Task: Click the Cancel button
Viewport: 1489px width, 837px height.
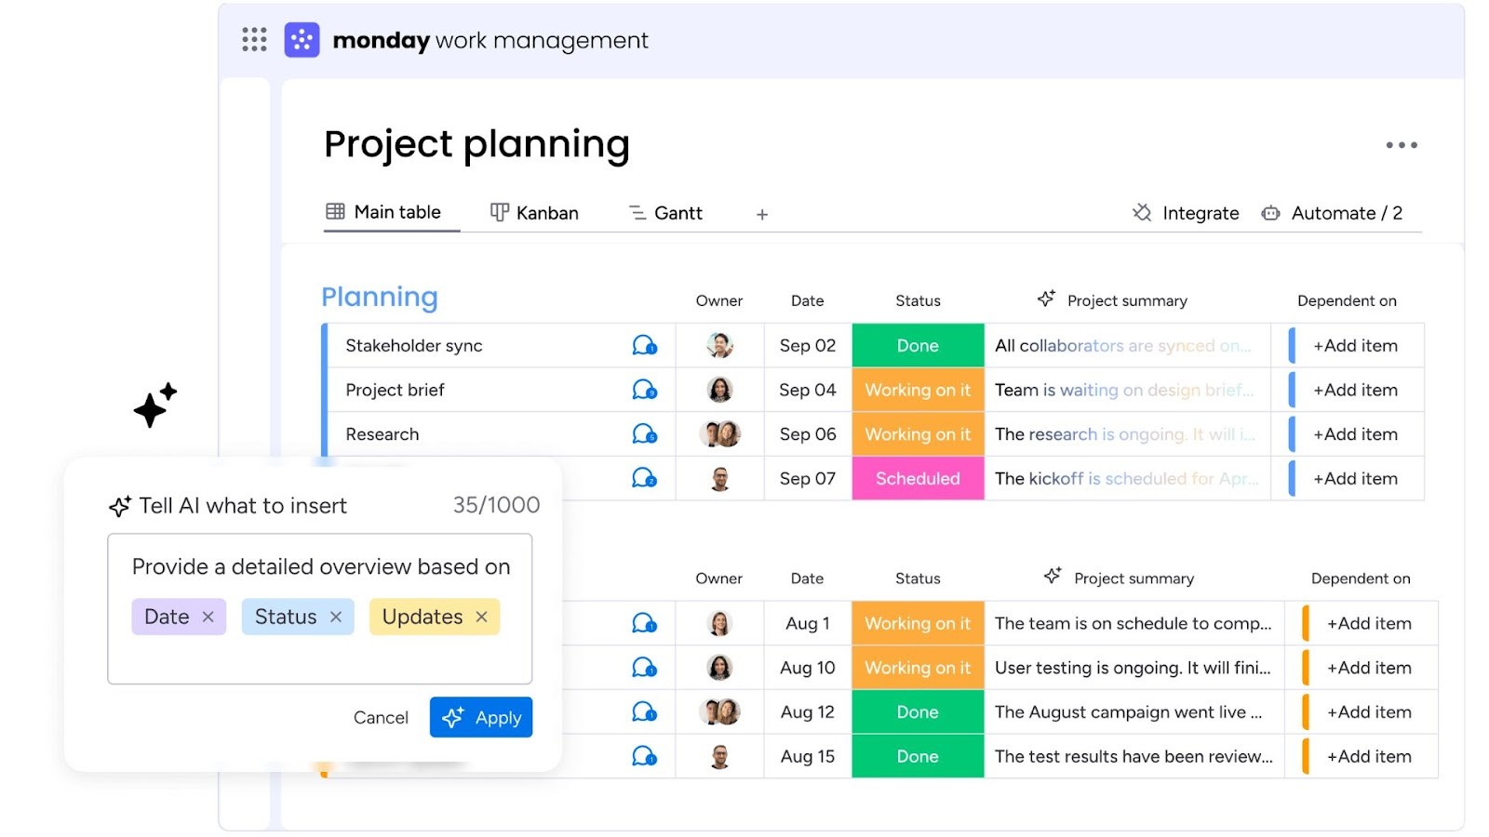Action: (x=380, y=717)
